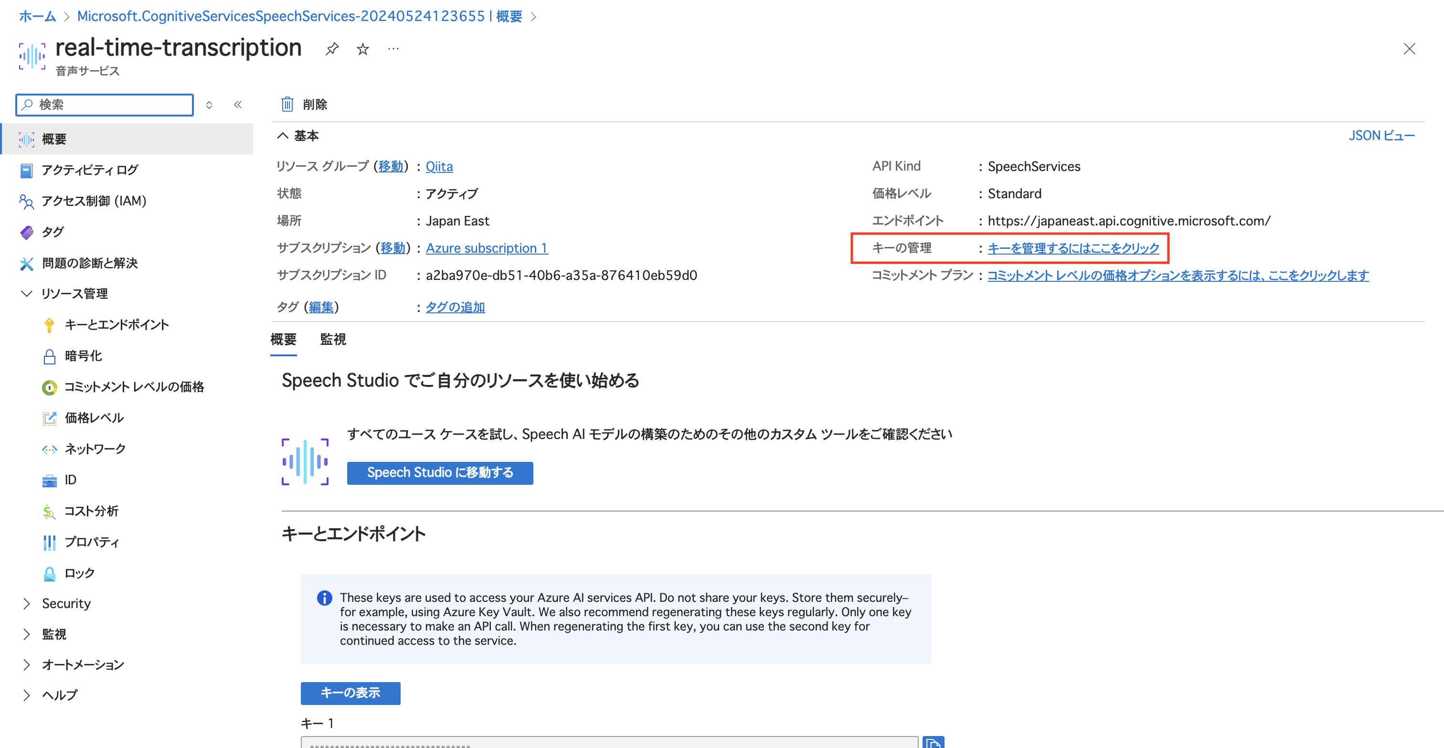Image resolution: width=1444 pixels, height=748 pixels.
Task: Switch to the 概要 content tab
Action: (284, 339)
